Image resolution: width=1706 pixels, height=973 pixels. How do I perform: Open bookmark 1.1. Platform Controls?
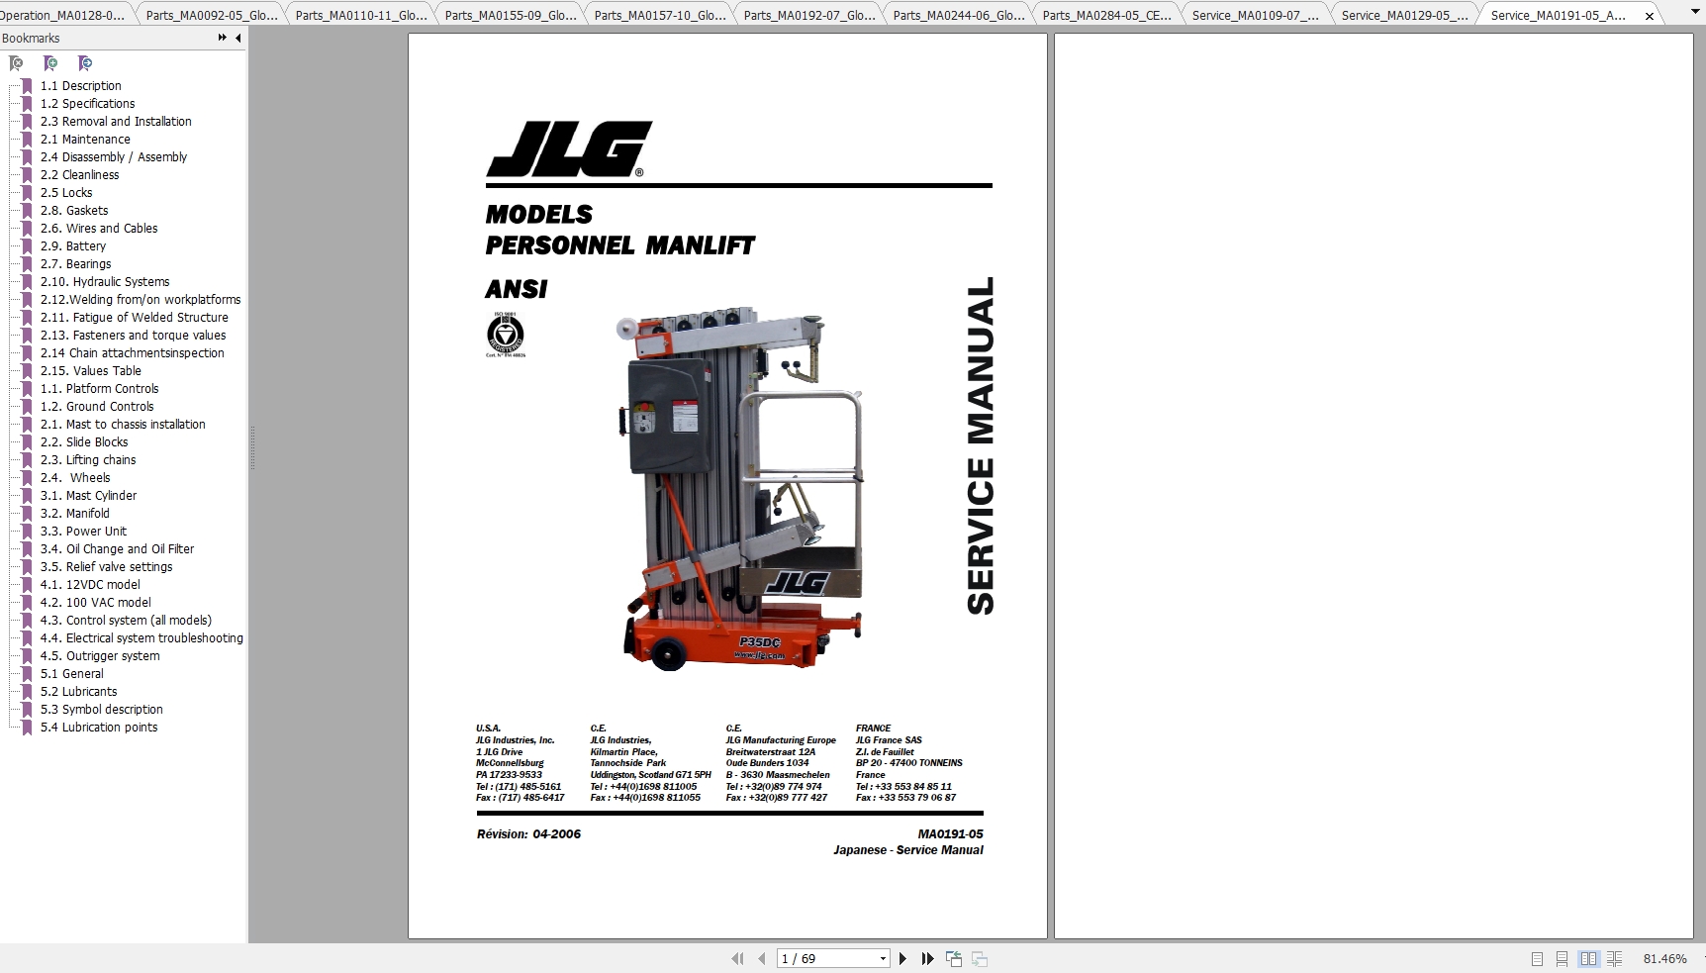(100, 389)
